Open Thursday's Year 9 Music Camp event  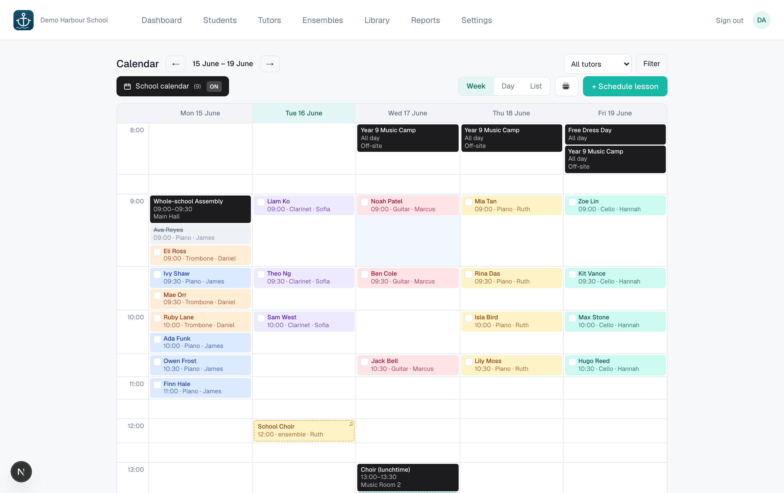[512, 138]
